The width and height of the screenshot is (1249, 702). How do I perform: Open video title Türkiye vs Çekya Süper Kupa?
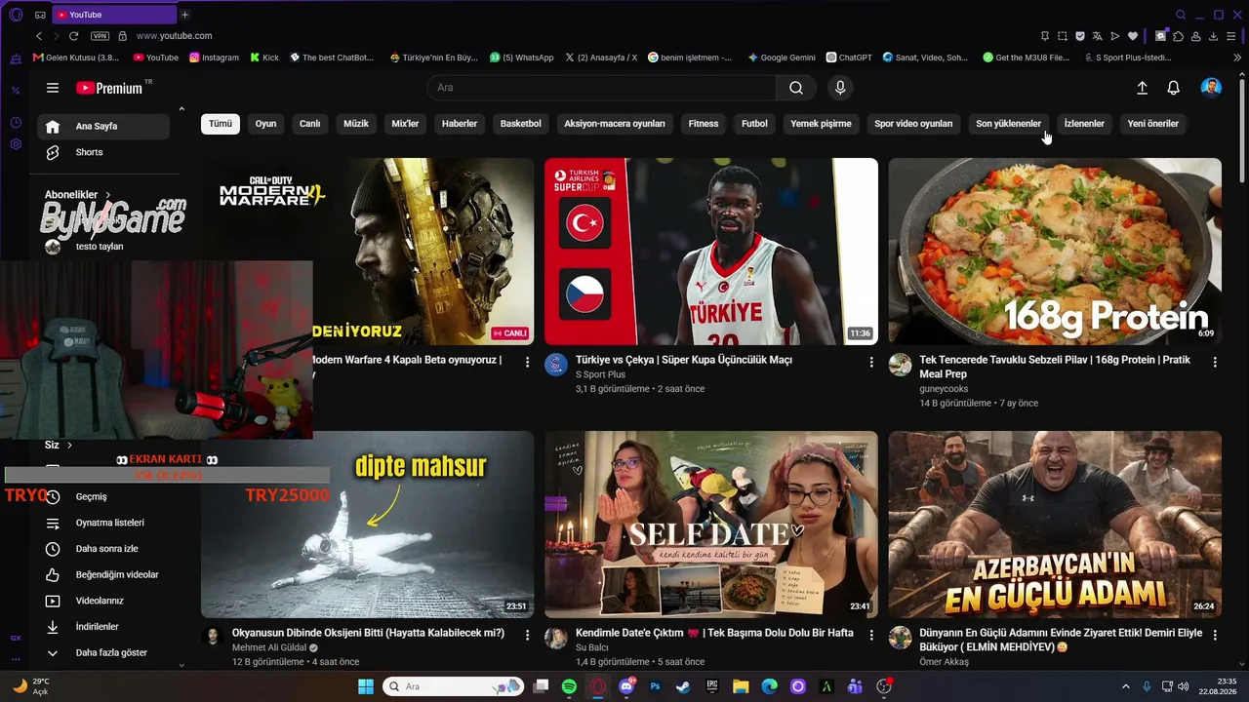pos(684,360)
